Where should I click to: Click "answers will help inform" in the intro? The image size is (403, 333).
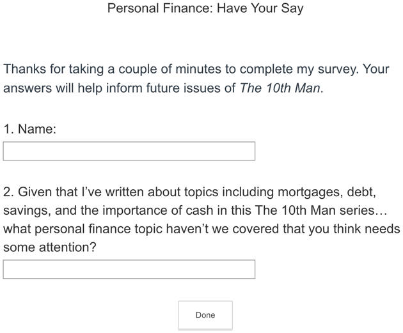click(73, 88)
